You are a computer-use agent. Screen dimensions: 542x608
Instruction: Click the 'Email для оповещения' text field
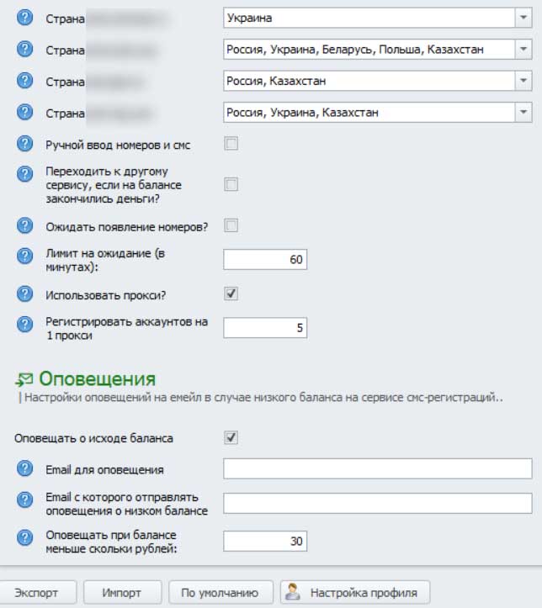(377, 468)
